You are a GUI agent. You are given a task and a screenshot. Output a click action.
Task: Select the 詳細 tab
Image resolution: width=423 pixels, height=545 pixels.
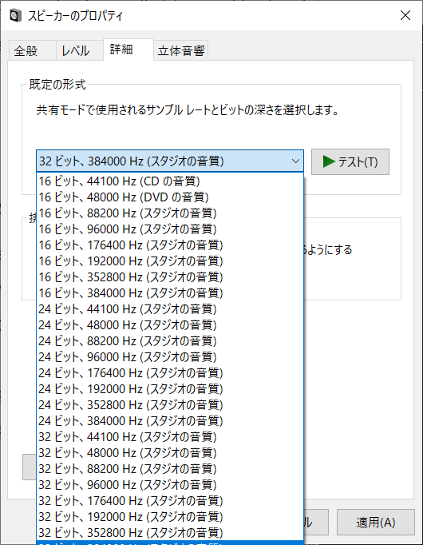128,50
